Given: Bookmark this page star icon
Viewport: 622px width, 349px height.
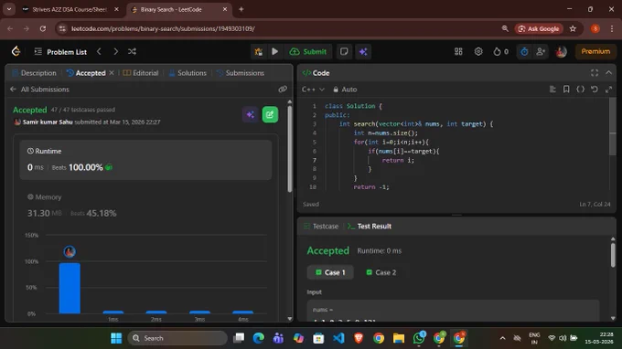Looking at the screenshot, I should pyautogui.click(x=573, y=28).
